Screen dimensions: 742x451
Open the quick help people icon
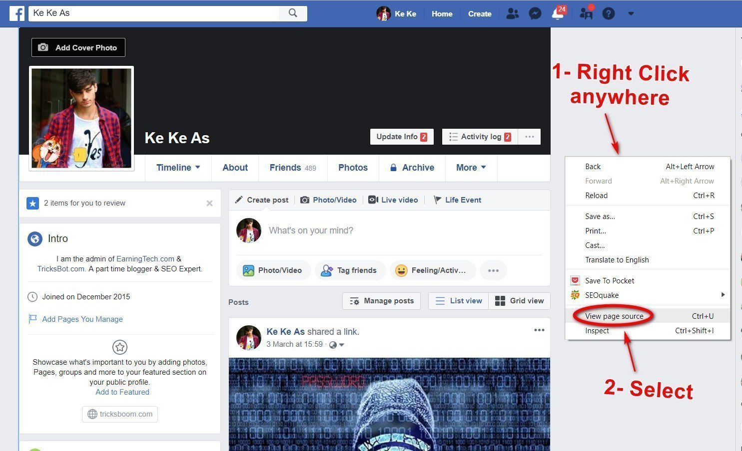(586, 13)
